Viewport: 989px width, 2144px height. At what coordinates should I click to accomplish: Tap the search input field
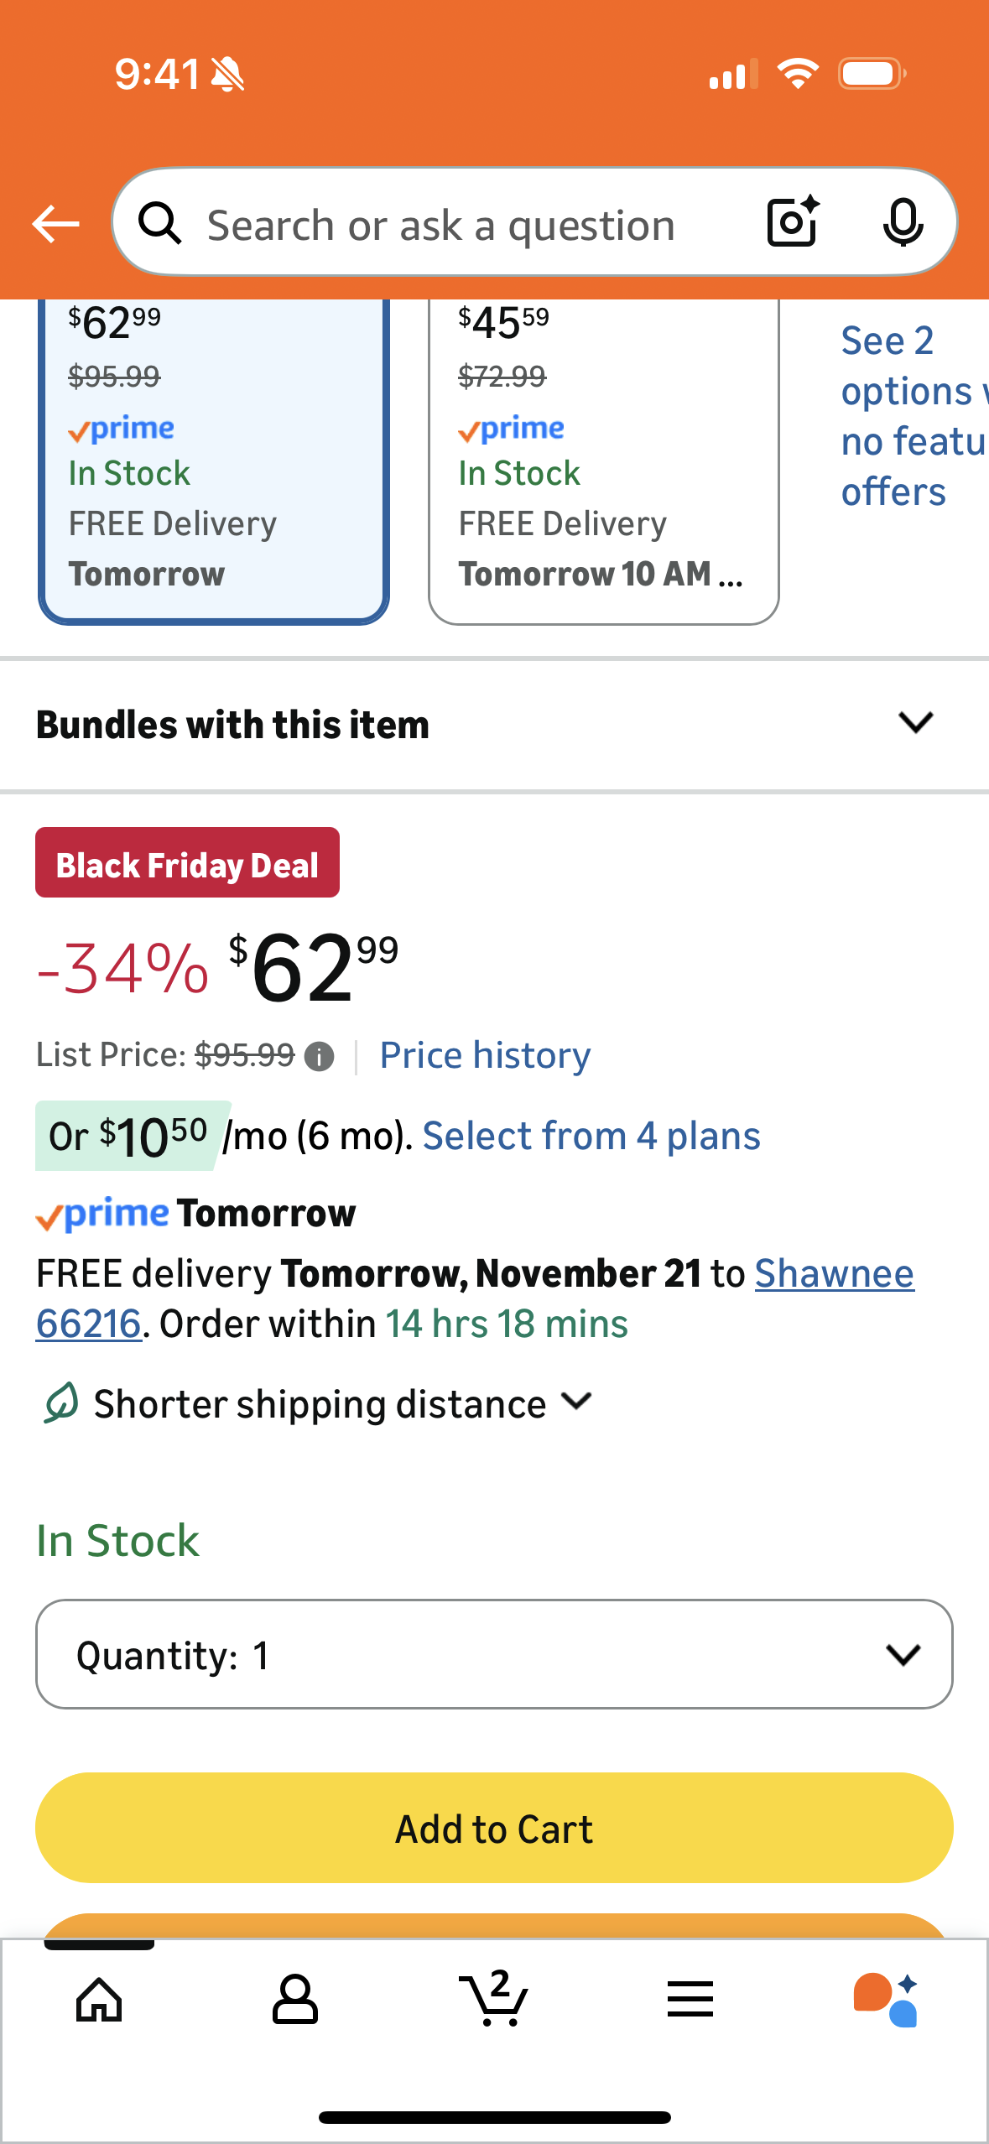[x=470, y=224]
